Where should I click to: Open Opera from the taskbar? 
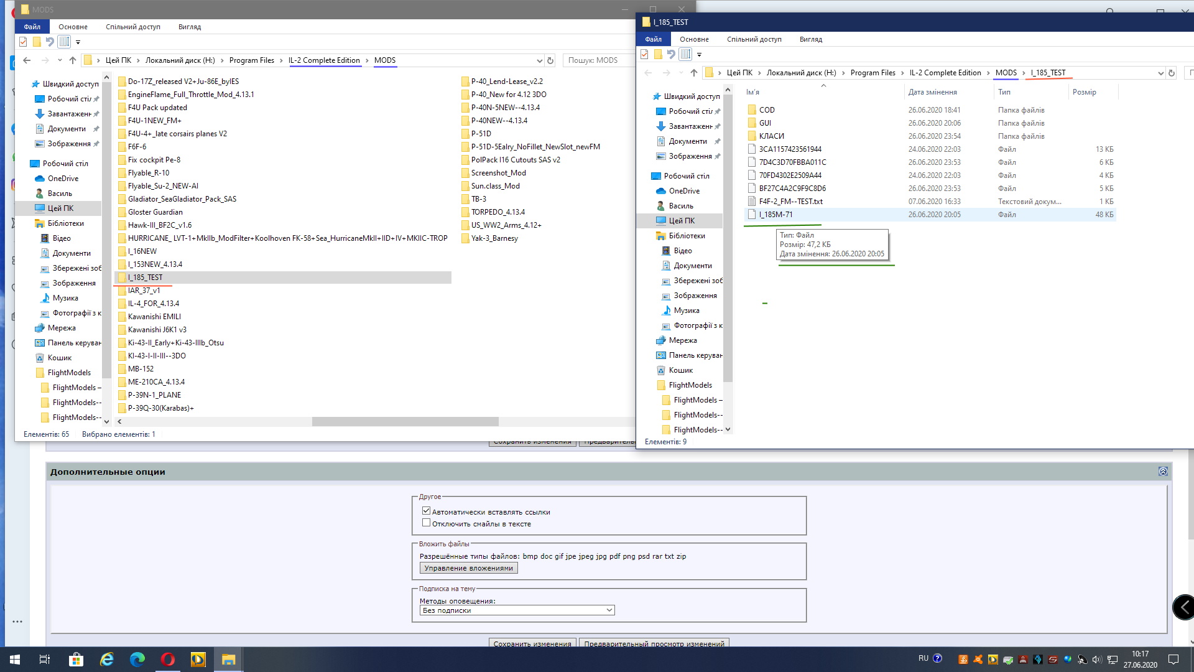(168, 659)
